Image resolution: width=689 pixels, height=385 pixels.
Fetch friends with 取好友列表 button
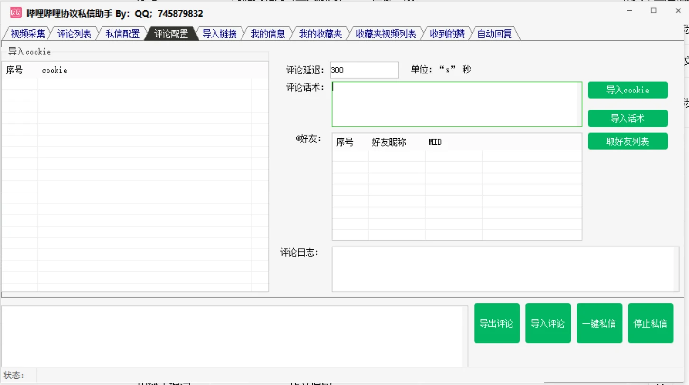point(628,141)
